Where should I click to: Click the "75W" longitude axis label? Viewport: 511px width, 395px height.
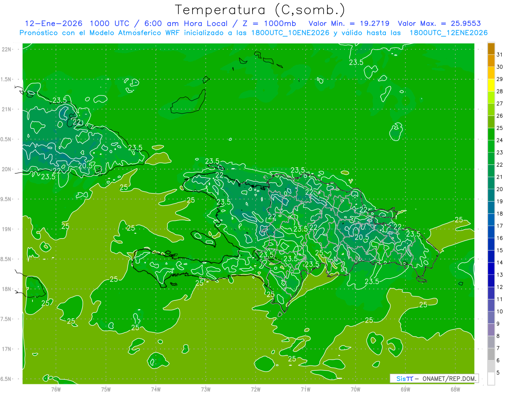[x=106, y=389]
